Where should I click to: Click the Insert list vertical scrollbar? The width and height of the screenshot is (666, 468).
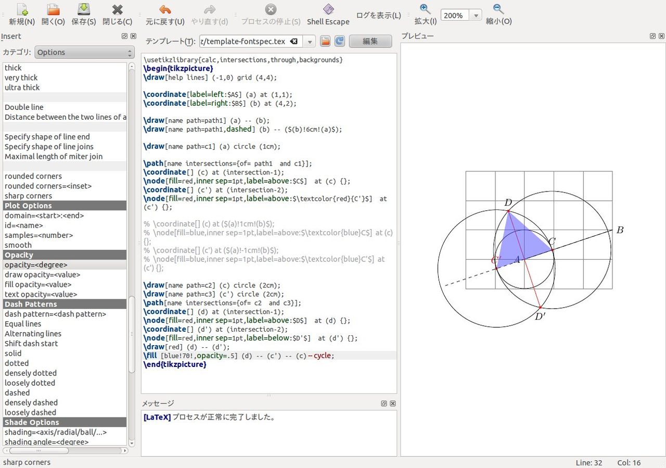tap(132, 333)
